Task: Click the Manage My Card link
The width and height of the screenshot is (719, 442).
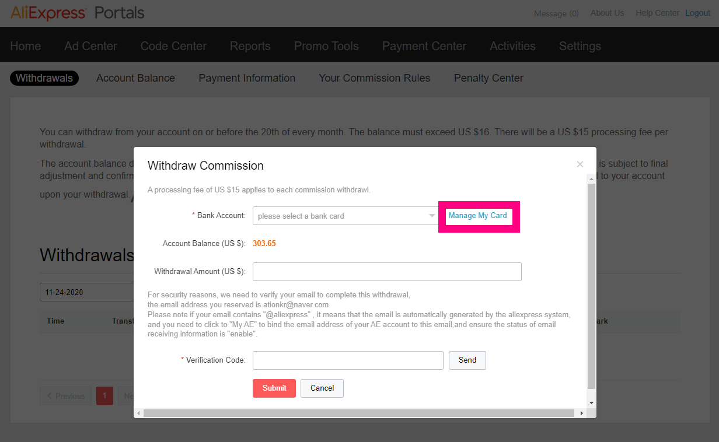Action: pyautogui.click(x=478, y=216)
